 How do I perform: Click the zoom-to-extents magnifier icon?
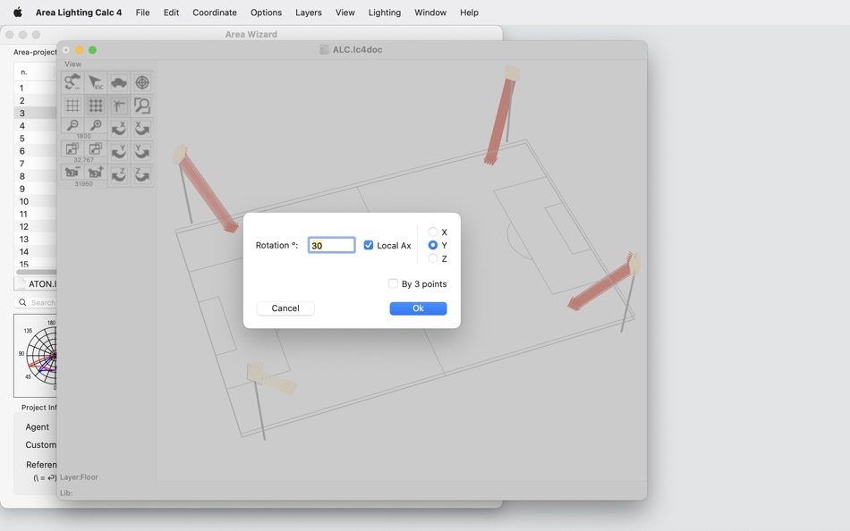click(x=142, y=105)
